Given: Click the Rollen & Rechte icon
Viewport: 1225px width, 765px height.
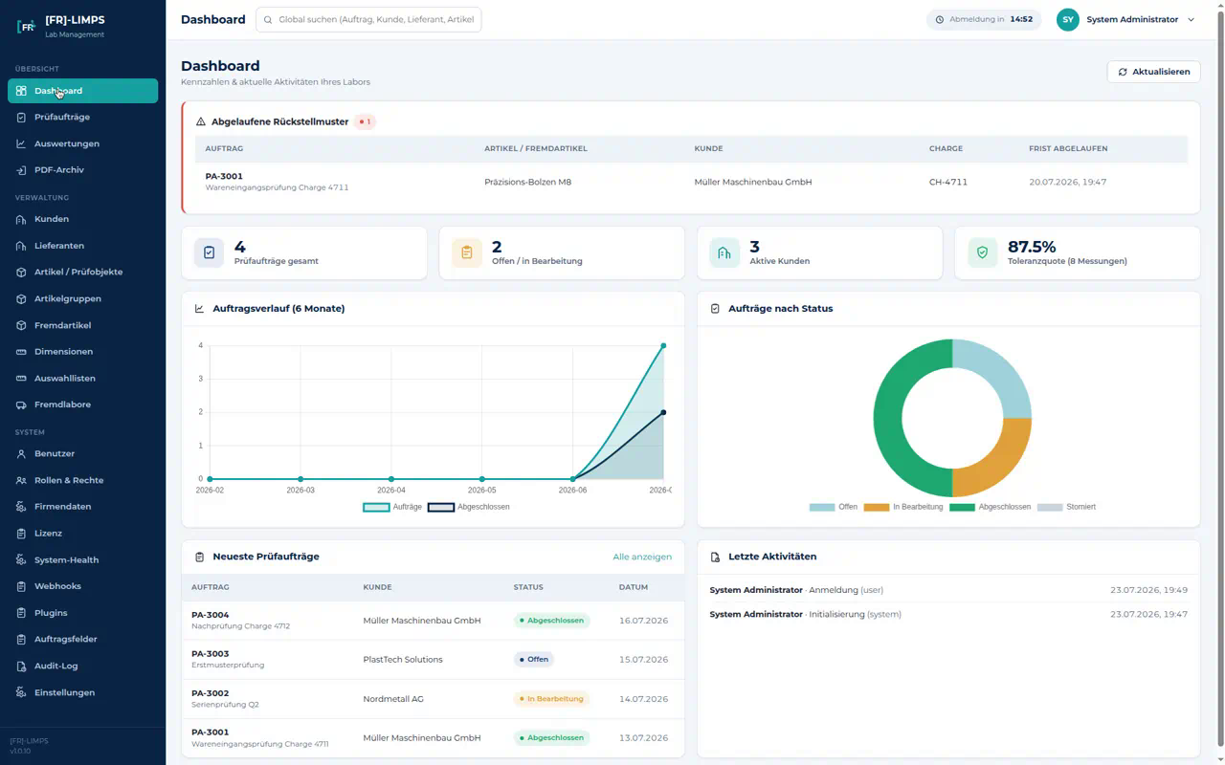Looking at the screenshot, I should [x=21, y=480].
